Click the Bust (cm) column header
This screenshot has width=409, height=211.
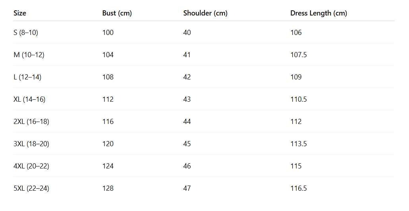coord(117,13)
